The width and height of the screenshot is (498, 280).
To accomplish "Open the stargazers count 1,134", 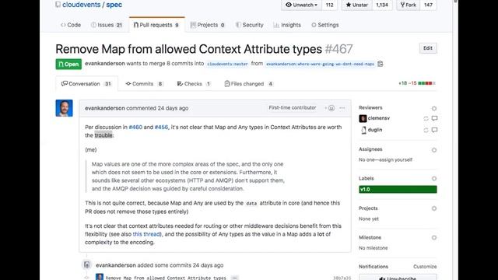I will pos(382,5).
